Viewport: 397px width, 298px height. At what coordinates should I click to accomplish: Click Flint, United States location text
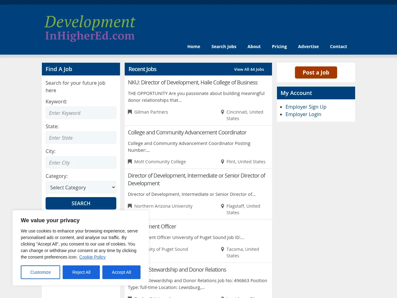click(x=246, y=162)
